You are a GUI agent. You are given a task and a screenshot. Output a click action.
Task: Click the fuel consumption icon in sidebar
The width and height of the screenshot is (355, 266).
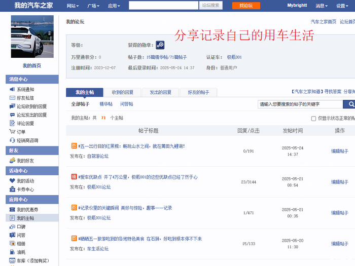pos(13,252)
